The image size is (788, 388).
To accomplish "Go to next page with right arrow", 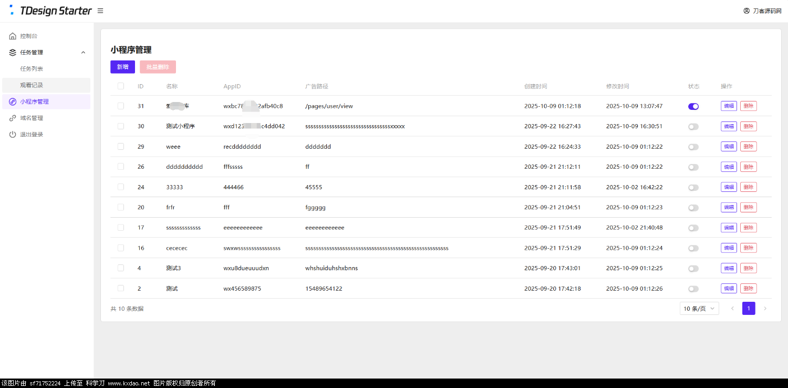I will [x=765, y=309].
